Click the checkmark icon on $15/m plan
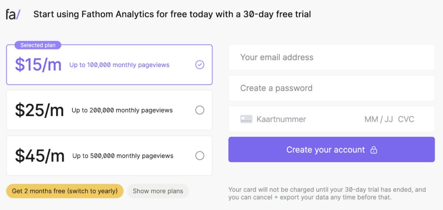 coord(199,65)
